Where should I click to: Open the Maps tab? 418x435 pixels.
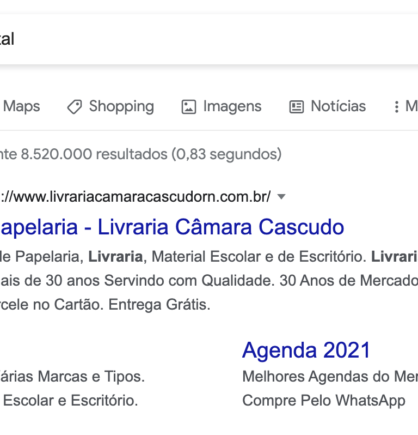click(x=21, y=106)
